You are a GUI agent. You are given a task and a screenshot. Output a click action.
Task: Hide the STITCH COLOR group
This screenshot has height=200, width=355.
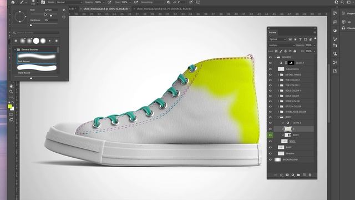click(x=270, y=106)
